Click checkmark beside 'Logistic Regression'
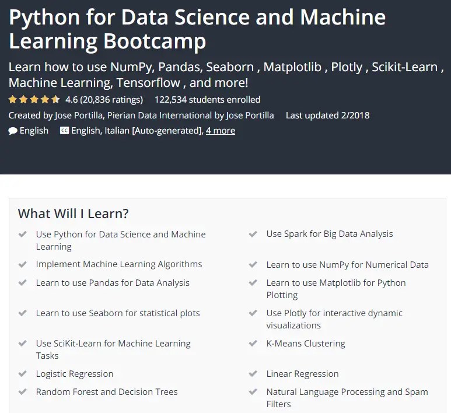The image size is (451, 413). pos(22,373)
